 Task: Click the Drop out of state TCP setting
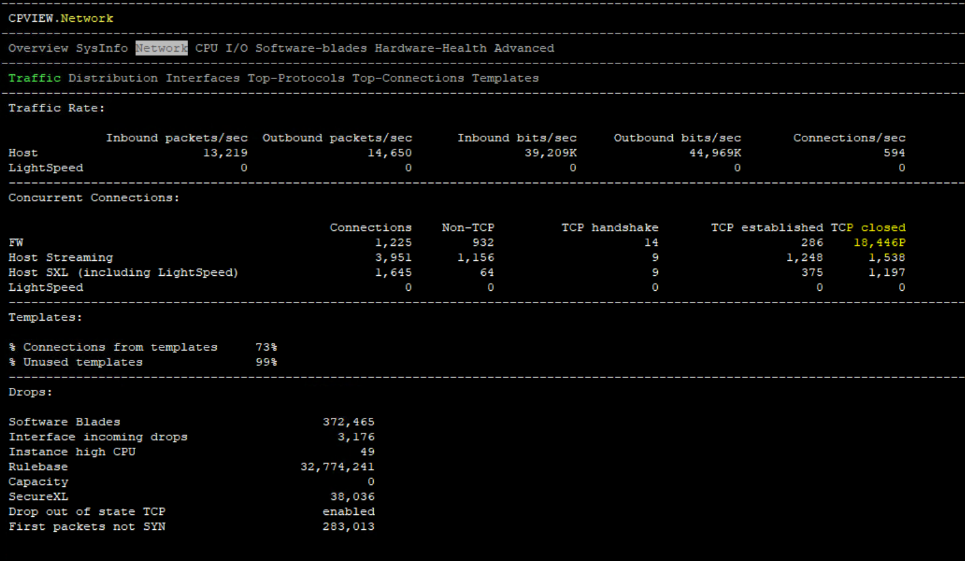click(x=87, y=511)
